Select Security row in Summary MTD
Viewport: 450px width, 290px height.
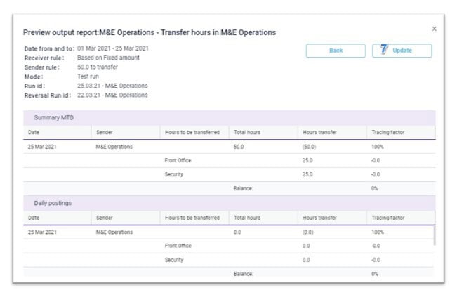coord(174,174)
